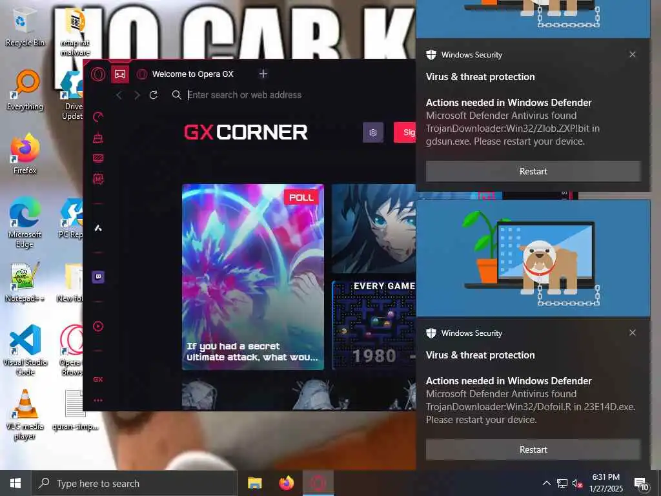Screen dimensions: 661x496
Task: Open the Action Center notifications icon
Action: point(641,484)
